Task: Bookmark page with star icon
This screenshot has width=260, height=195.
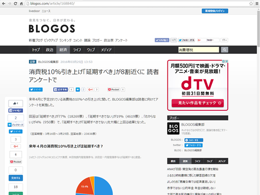Action: [x=251, y=3]
